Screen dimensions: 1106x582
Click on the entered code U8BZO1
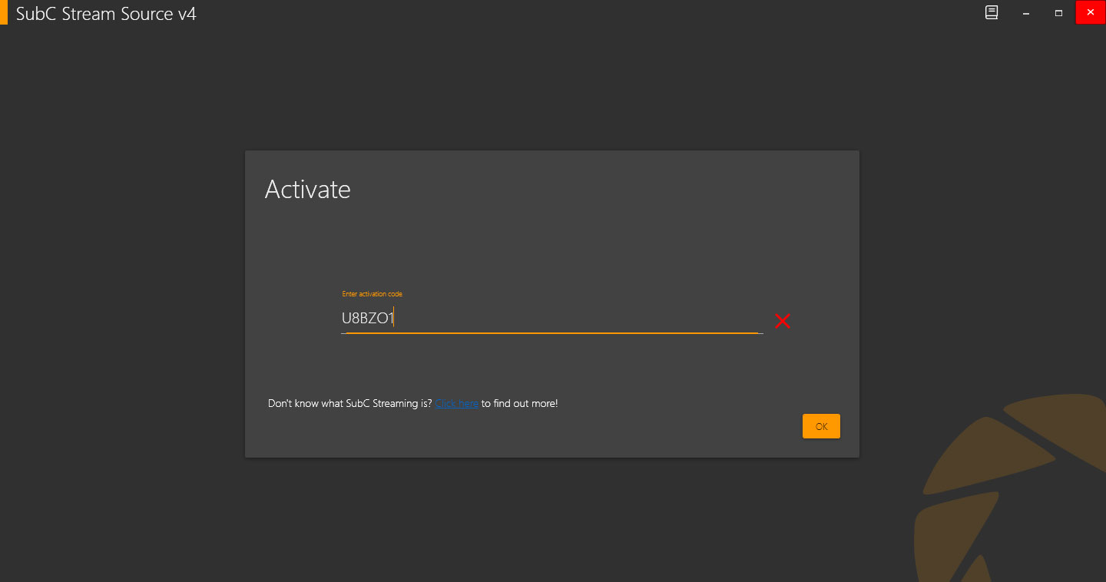click(x=367, y=319)
